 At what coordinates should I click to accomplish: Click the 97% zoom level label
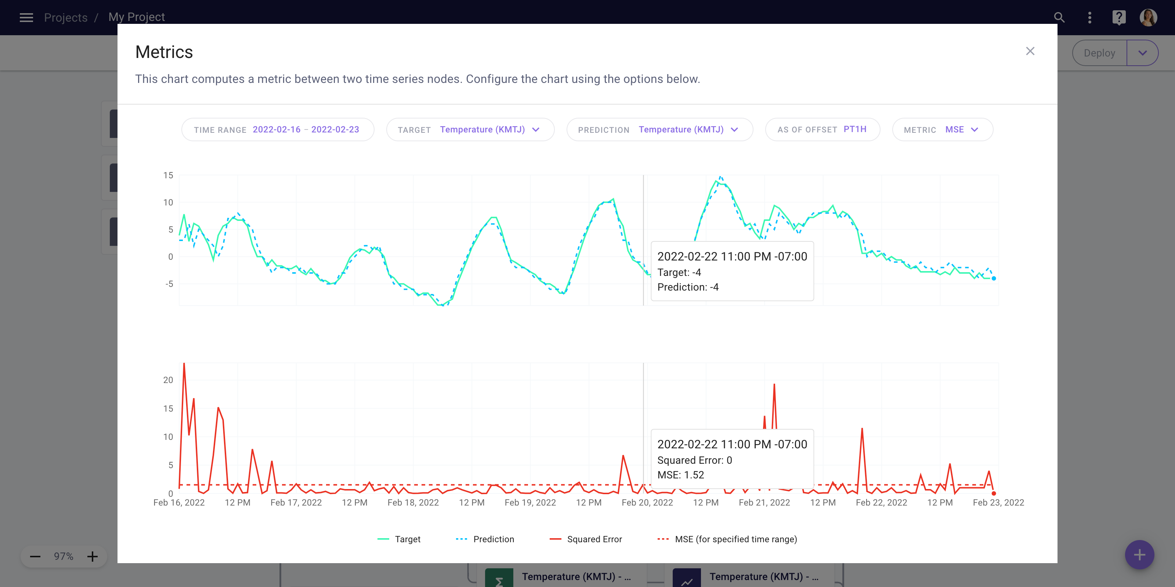(64, 557)
